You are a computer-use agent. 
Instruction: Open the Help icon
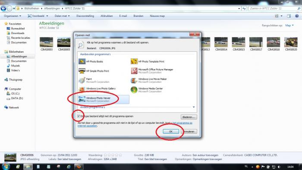[297, 16]
